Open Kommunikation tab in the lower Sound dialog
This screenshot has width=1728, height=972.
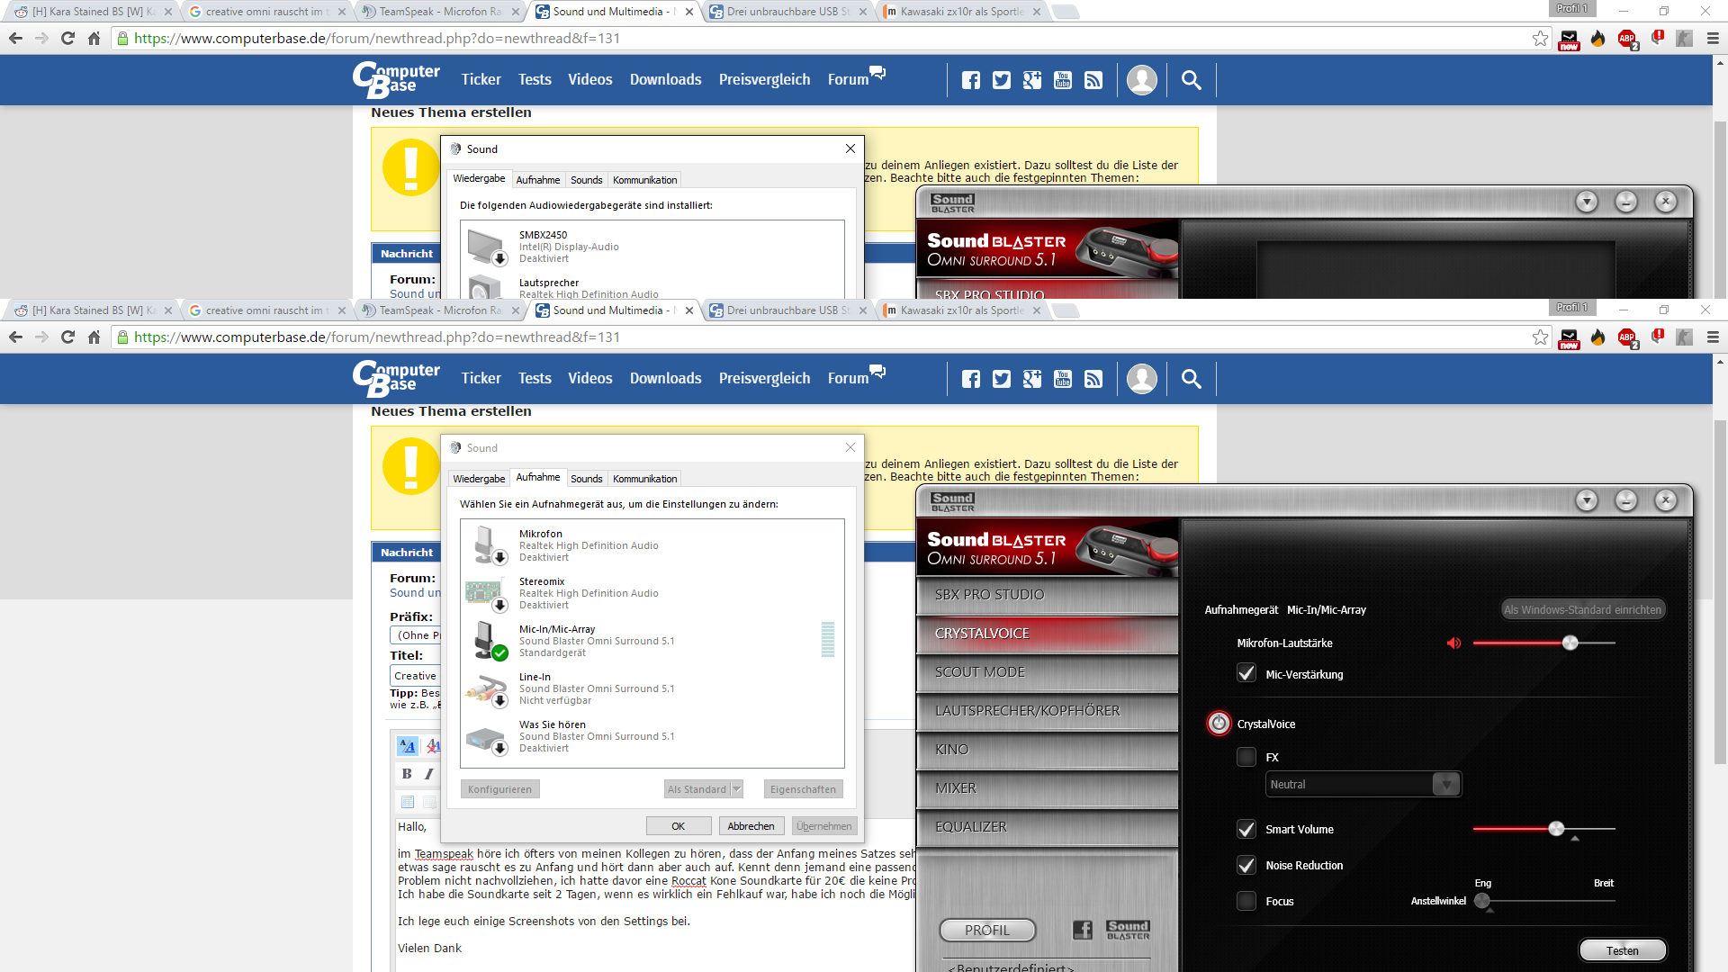coord(645,479)
